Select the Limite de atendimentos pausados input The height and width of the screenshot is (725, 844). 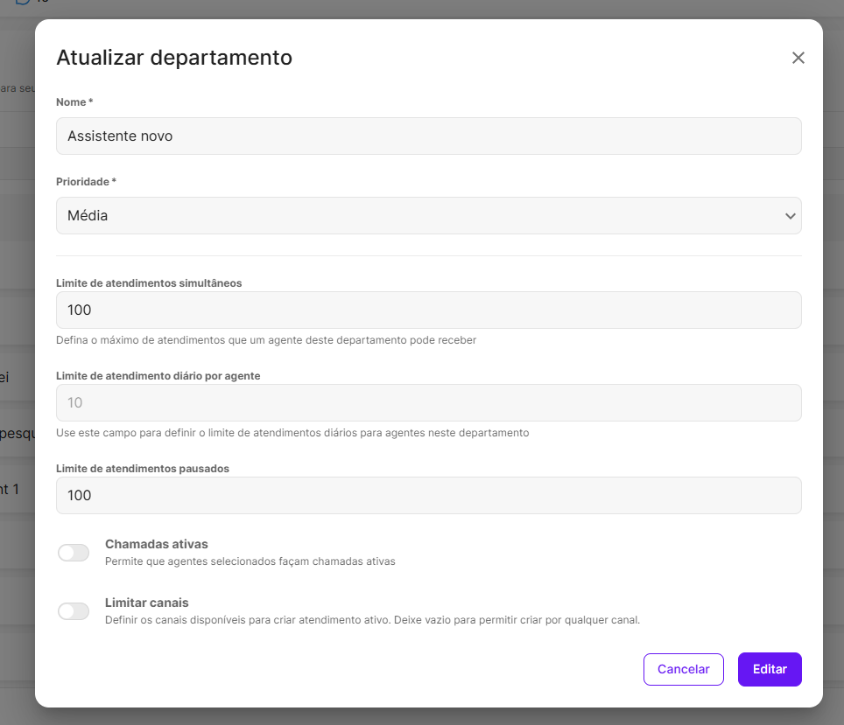tap(428, 496)
